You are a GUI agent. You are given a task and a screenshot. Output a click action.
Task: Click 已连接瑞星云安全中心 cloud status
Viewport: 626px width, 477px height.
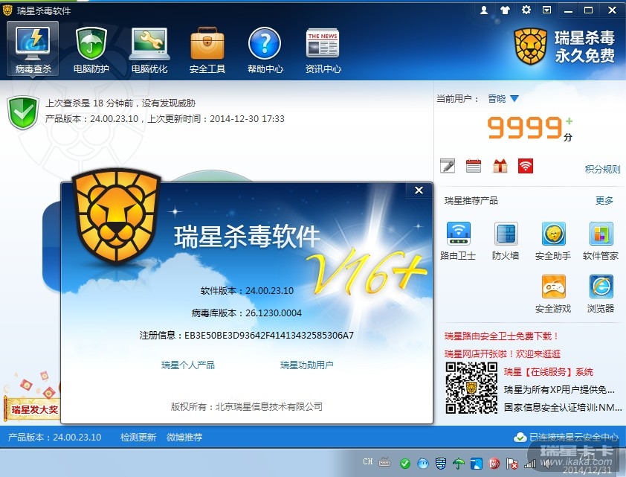tap(567, 437)
